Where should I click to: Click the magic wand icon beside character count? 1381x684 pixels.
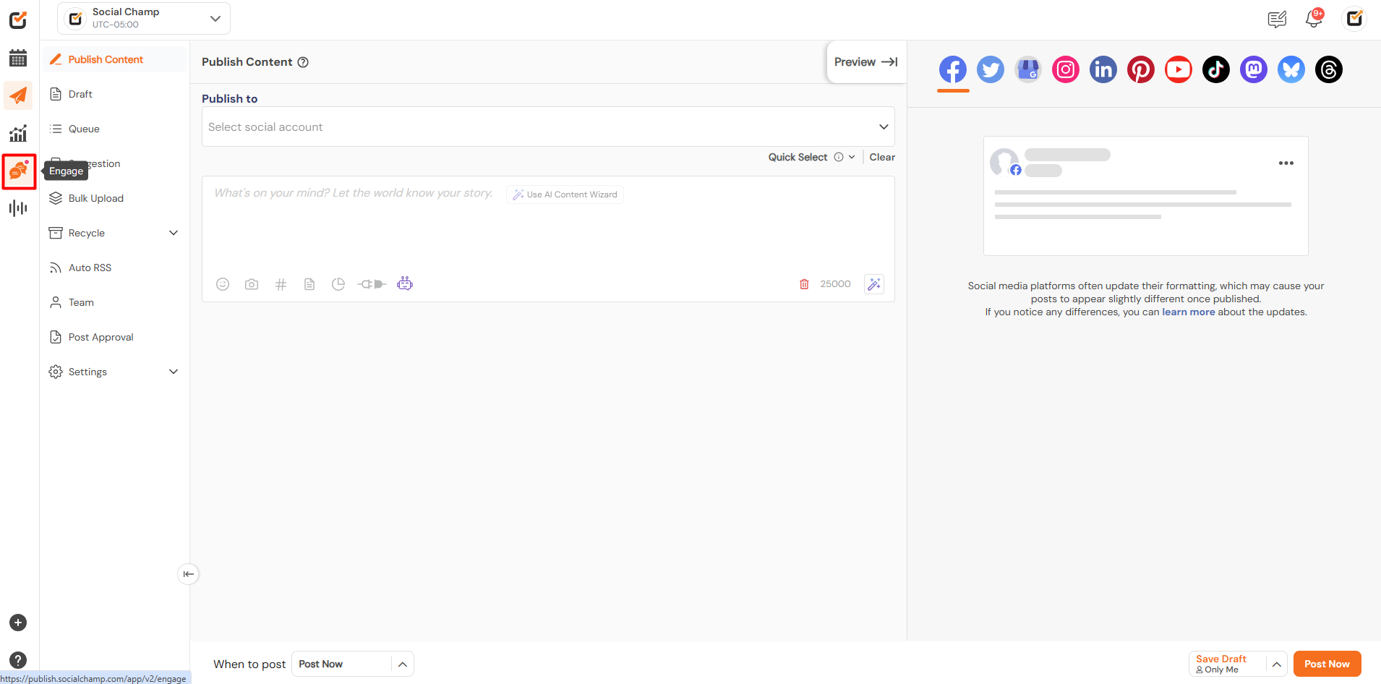874,284
